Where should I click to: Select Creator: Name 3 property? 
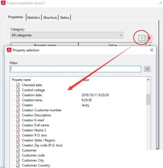pos(34,130)
